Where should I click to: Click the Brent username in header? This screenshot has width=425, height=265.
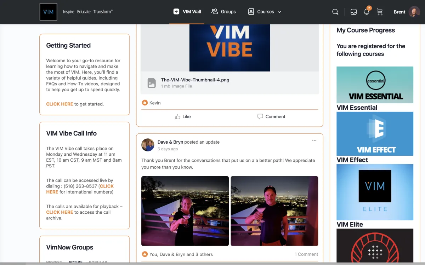pyautogui.click(x=399, y=12)
